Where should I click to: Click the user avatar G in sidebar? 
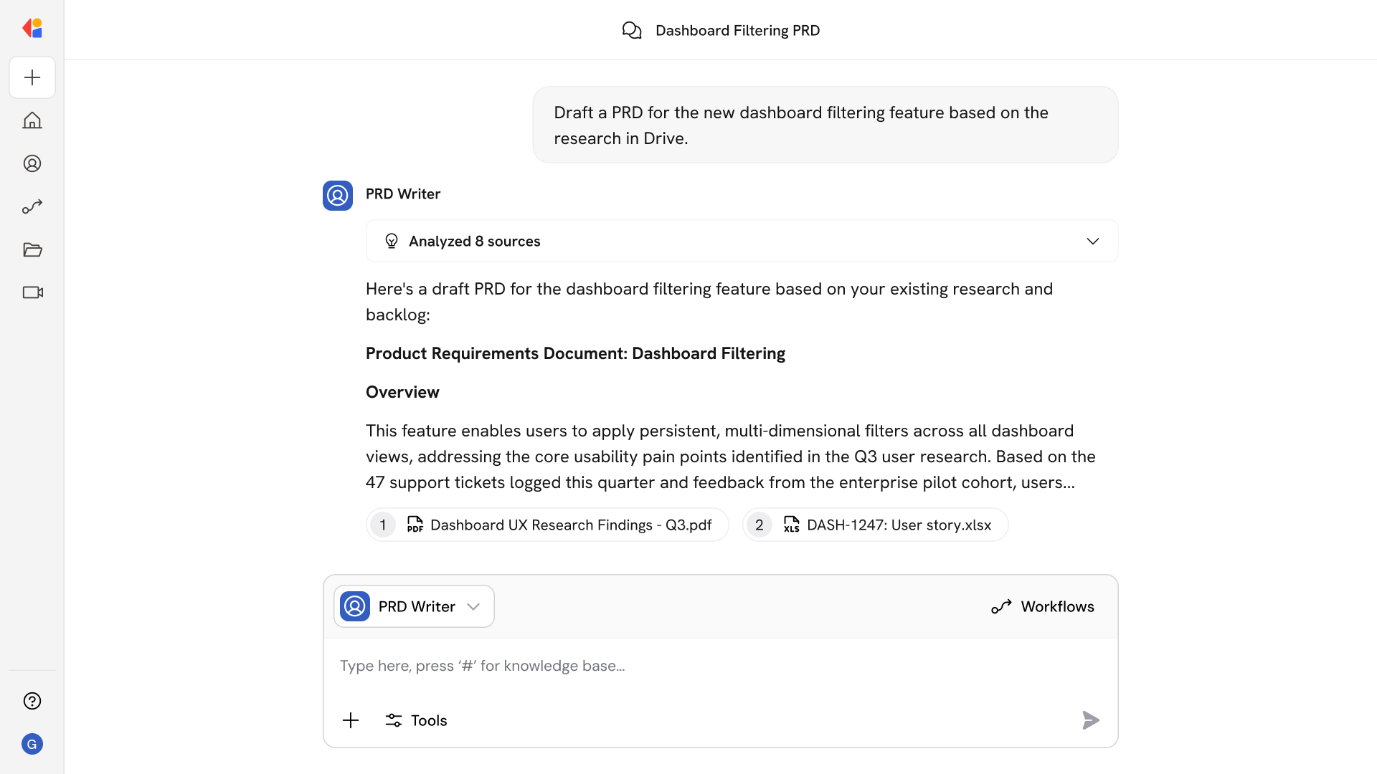(32, 744)
